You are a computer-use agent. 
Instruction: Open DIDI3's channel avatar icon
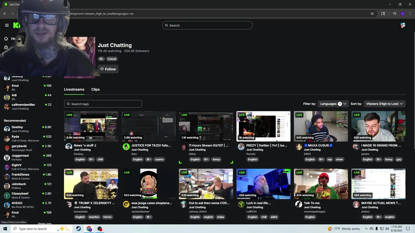(299, 147)
